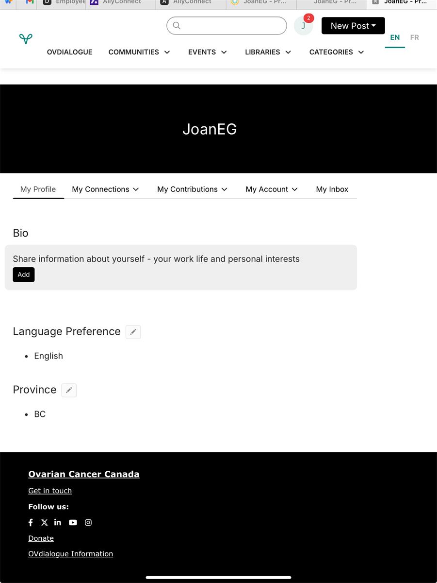Open the notifications avatar with red badge
The width and height of the screenshot is (437, 583).
(x=304, y=26)
